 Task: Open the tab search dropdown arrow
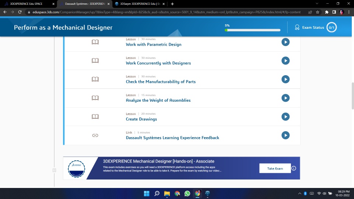[317, 4]
